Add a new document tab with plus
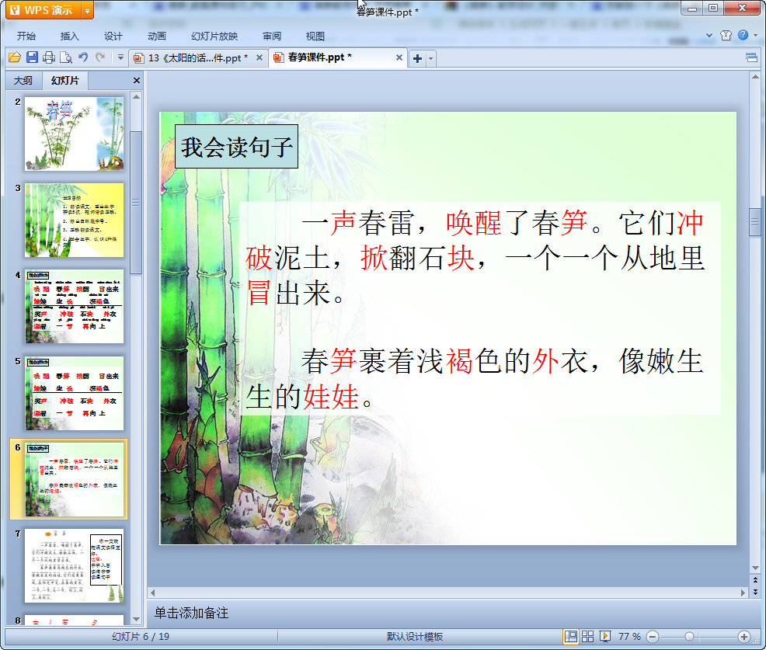This screenshot has width=766, height=650. click(417, 58)
